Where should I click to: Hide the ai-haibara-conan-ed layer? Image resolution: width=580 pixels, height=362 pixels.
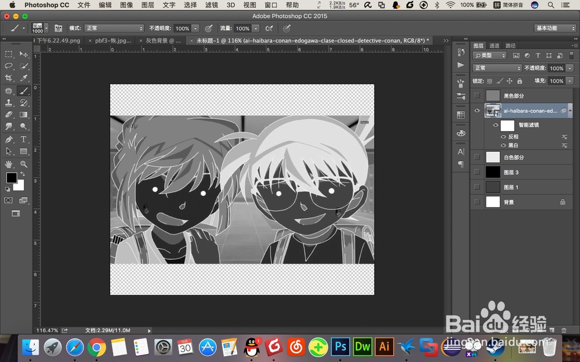point(477,111)
